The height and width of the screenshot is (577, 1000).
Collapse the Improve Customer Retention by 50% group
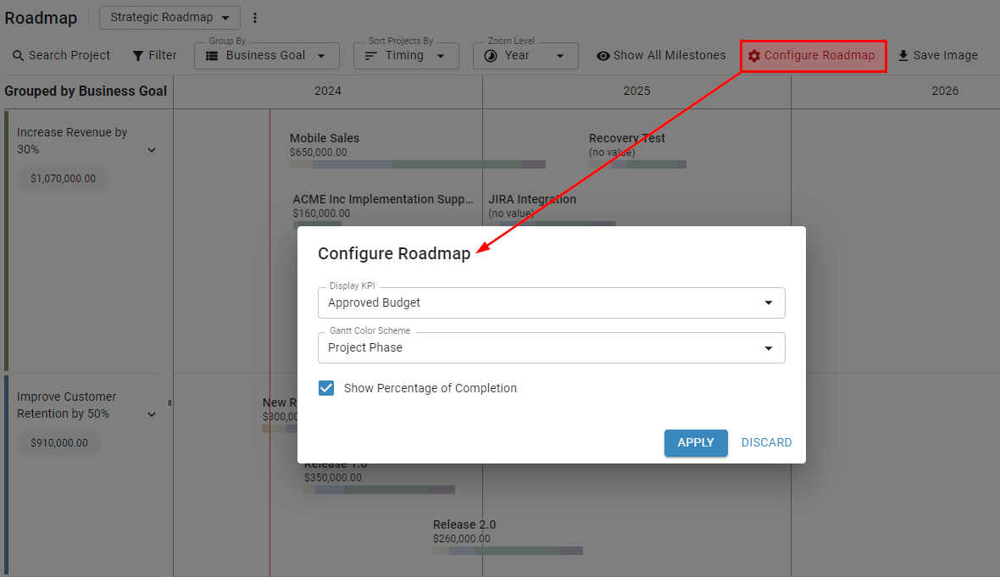(152, 413)
